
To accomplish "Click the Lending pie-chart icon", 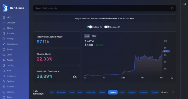I will [x=4, y=65].
